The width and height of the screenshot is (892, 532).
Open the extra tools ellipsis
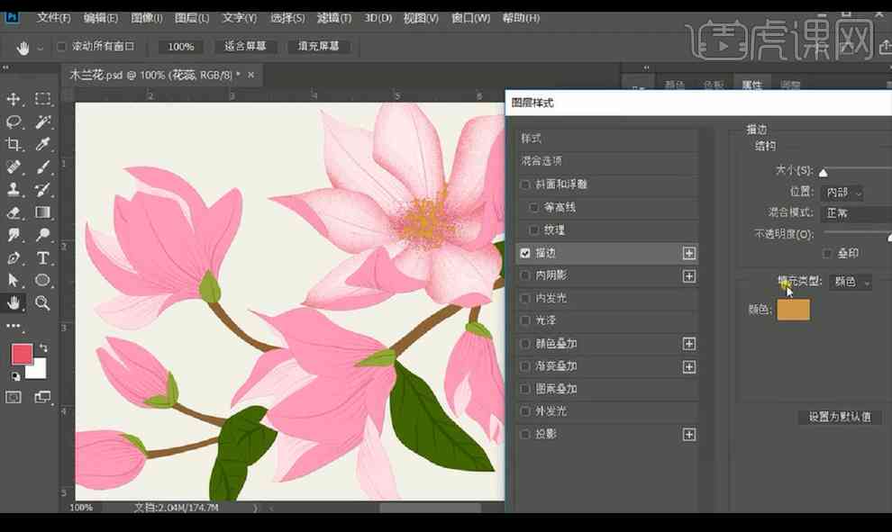pos(14,326)
